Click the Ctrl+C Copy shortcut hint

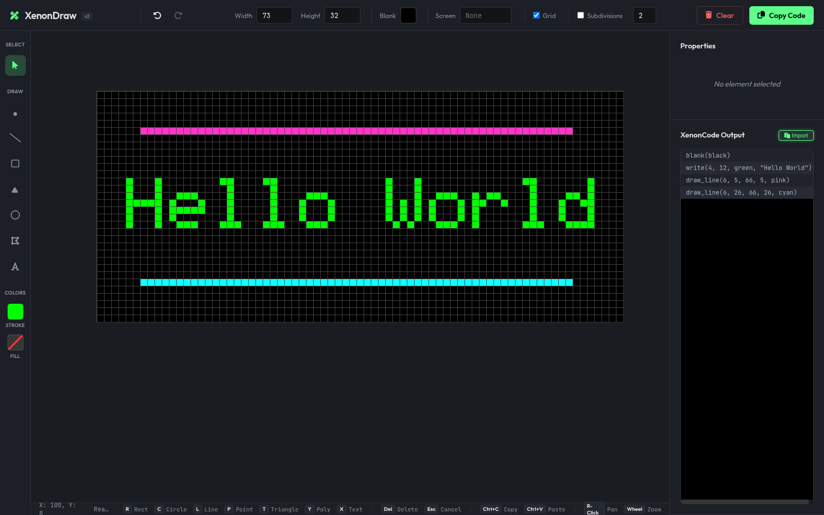click(x=500, y=509)
